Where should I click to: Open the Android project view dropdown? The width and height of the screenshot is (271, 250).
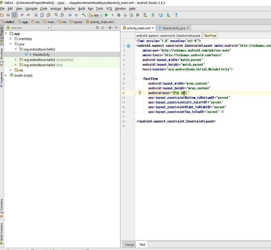(28, 28)
